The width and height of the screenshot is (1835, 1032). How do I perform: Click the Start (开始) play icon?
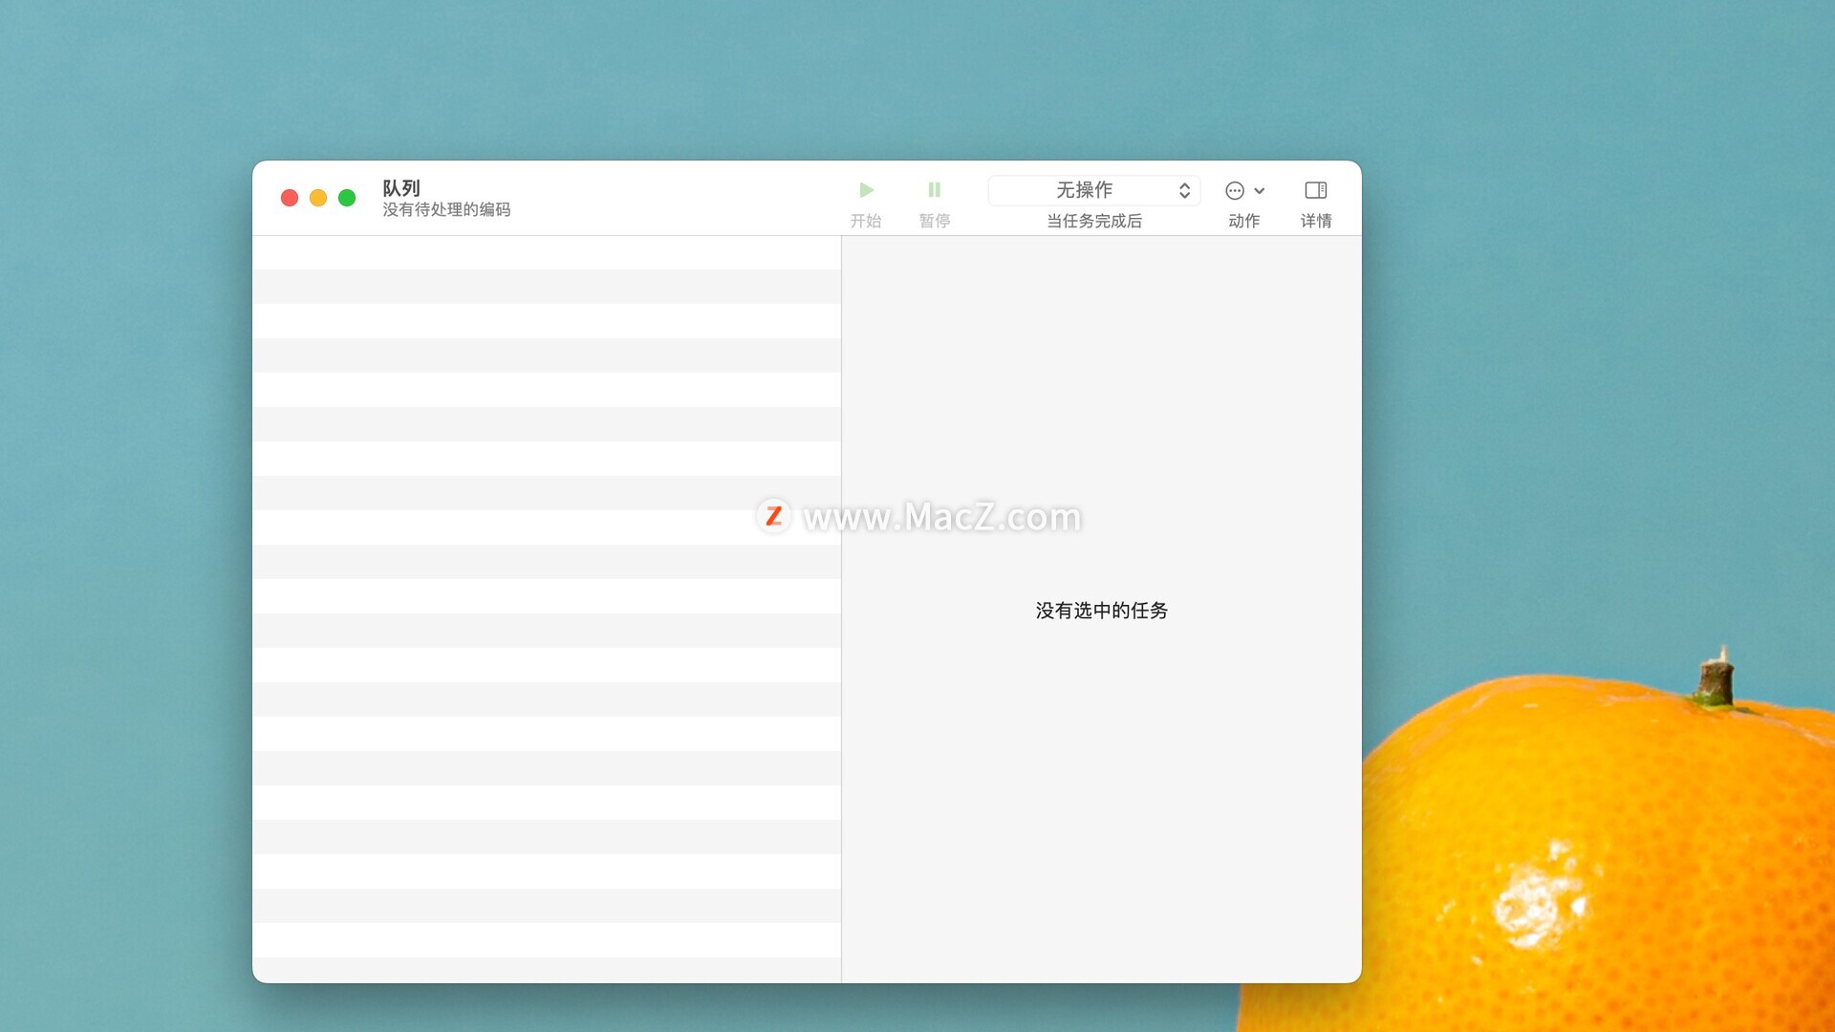click(866, 190)
